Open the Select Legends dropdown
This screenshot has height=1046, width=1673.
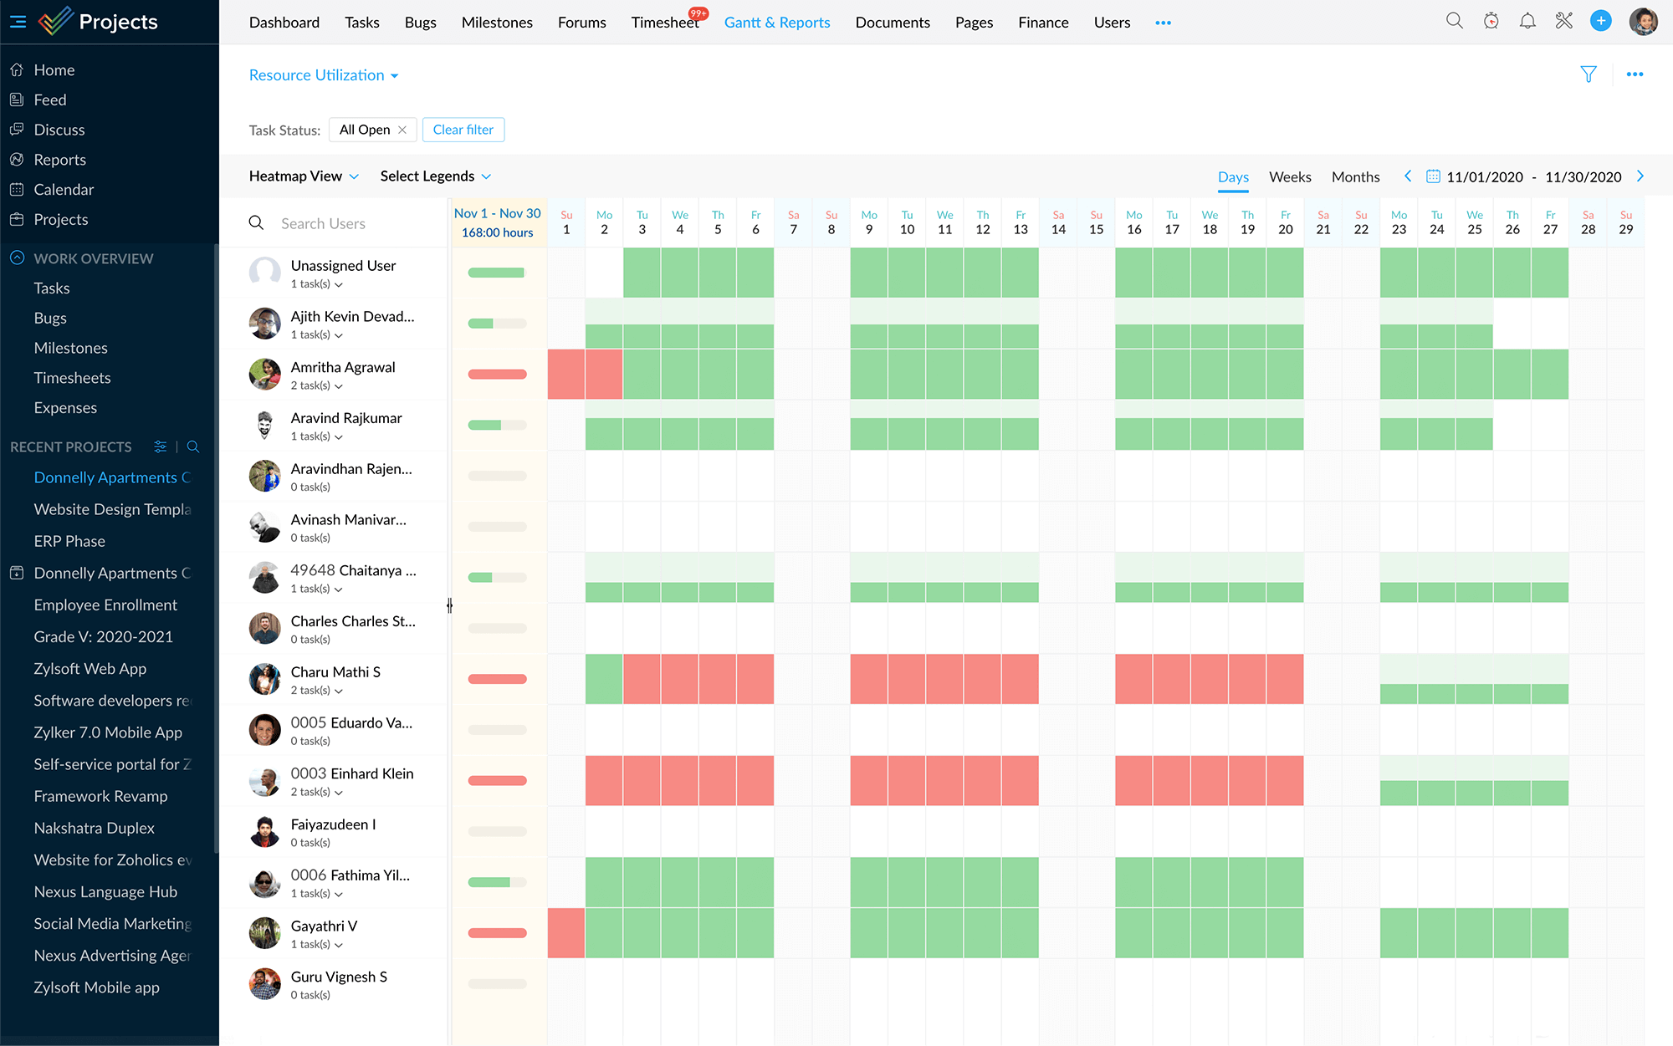[437, 176]
